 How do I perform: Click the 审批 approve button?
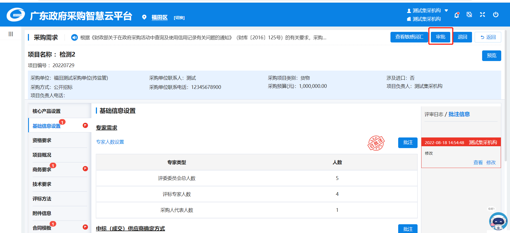[441, 37]
